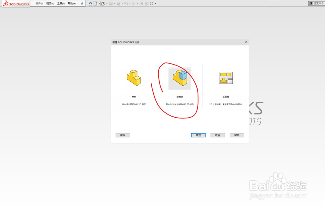Viewport: 325px width, 207px height.
Task: Select the 工程图 drawing template icon
Action: 226,78
